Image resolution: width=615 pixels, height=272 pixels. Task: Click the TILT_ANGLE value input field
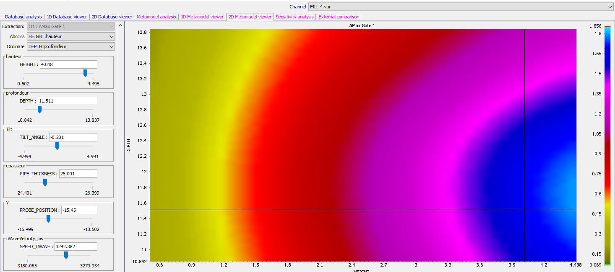click(x=73, y=137)
